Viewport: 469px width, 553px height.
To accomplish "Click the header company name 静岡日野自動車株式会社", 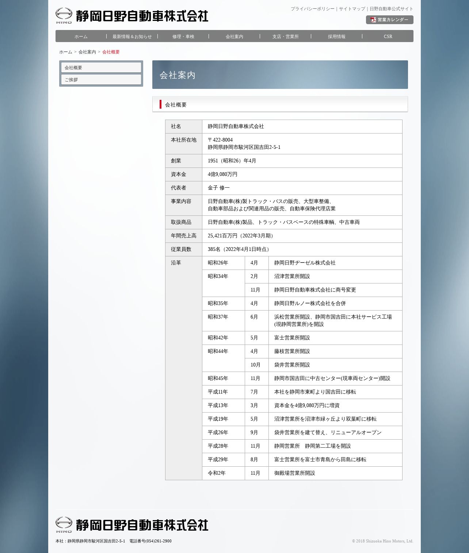I will 142,16.
